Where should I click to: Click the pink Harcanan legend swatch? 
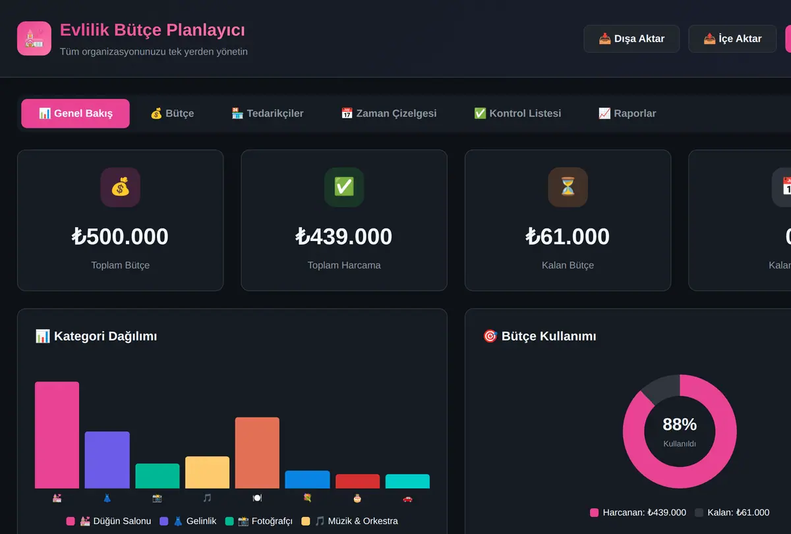(594, 512)
